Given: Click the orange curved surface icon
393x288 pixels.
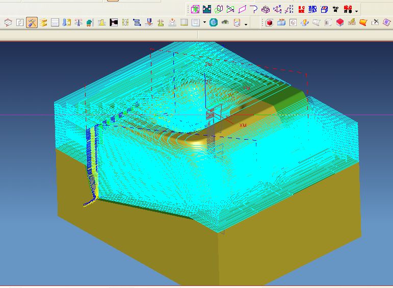Looking at the screenshot, I should (363, 23).
